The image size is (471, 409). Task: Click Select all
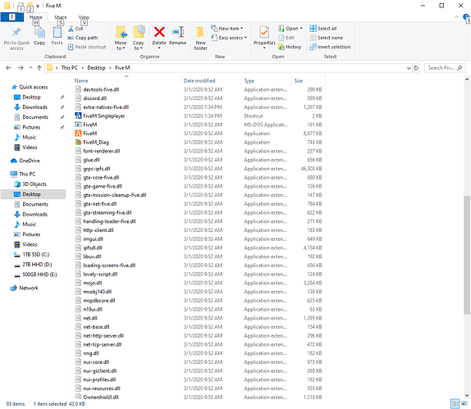(x=323, y=29)
